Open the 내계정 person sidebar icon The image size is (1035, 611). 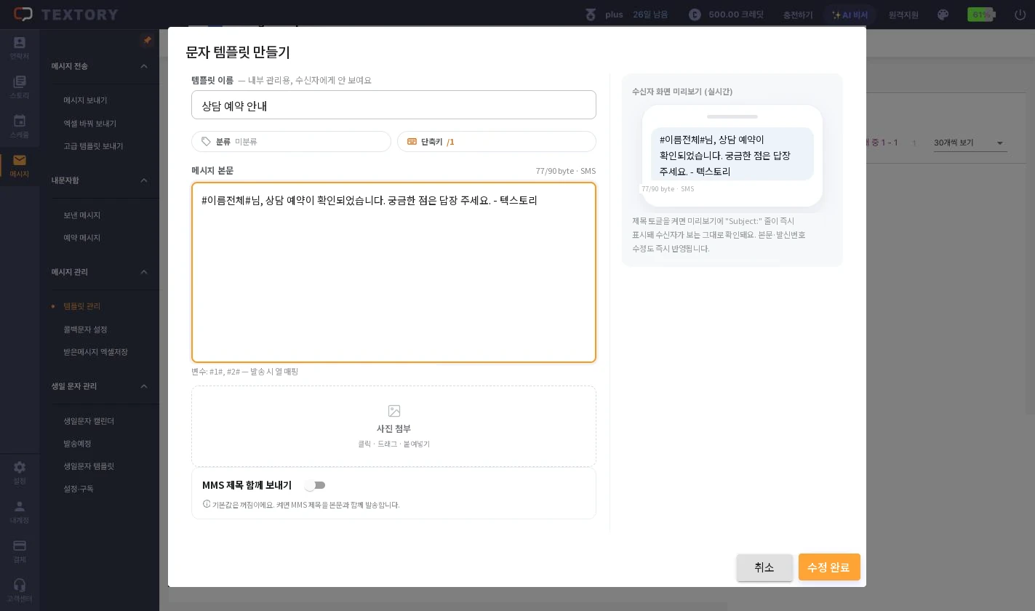(20, 511)
